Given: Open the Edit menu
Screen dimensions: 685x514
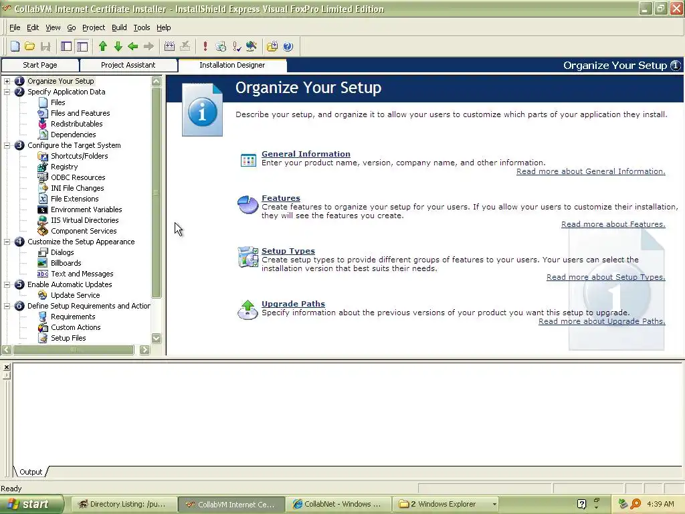Looking at the screenshot, I should pyautogui.click(x=33, y=27).
